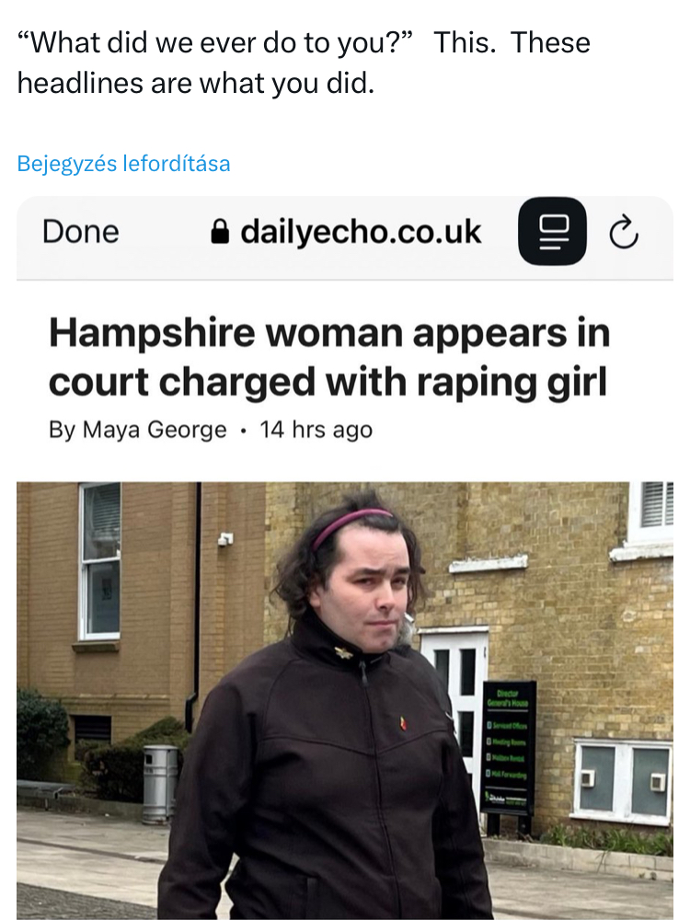Tap the dailyecho.co.uk address field
Image resolution: width=690 pixels, height=920 pixels.
(x=346, y=232)
